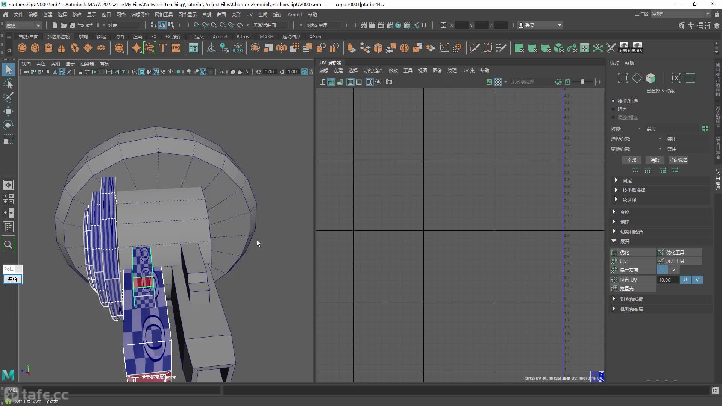Select the Move tool in toolbox
Screen dimensions: 722x406
pos(8,111)
